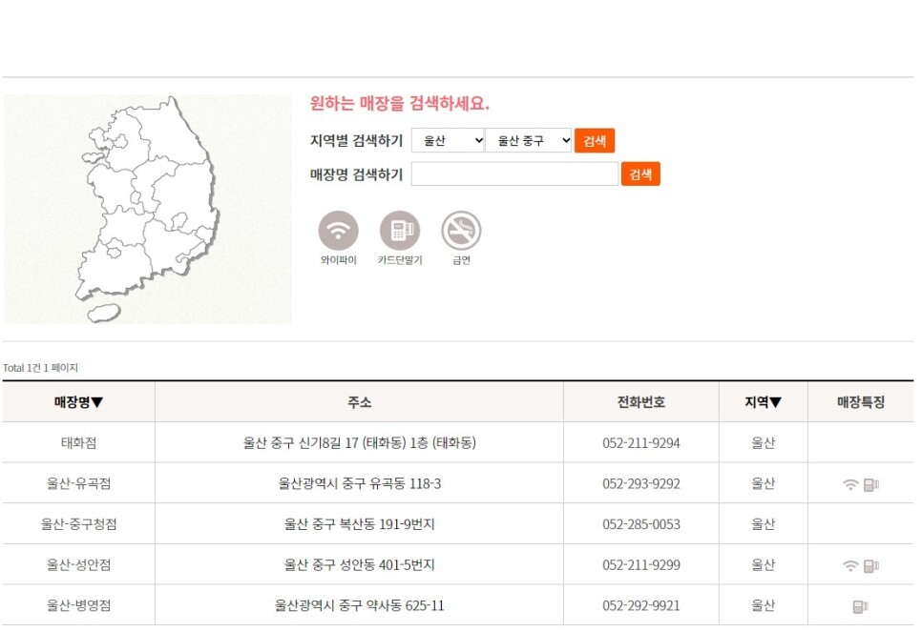Image resolution: width=922 pixels, height=632 pixels.
Task: Click address 울산 중구 복산동 191-9번지
Action: click(359, 524)
